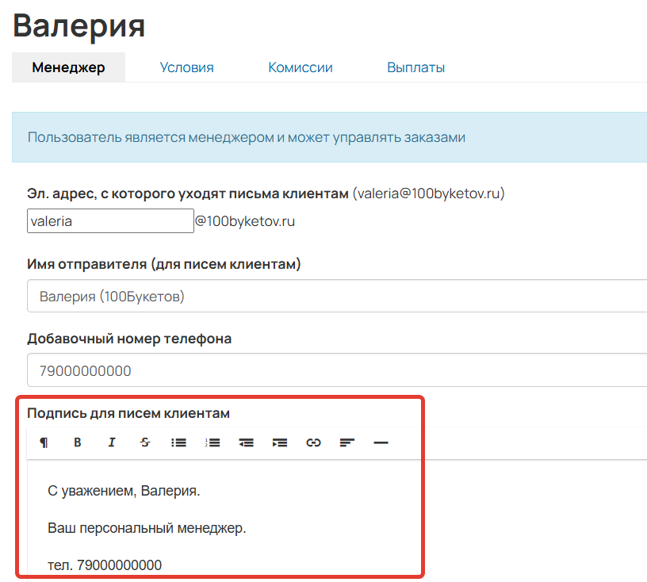647x582 pixels.
Task: Click the 'Подпись для писем клиентам' label
Action: tap(128, 413)
